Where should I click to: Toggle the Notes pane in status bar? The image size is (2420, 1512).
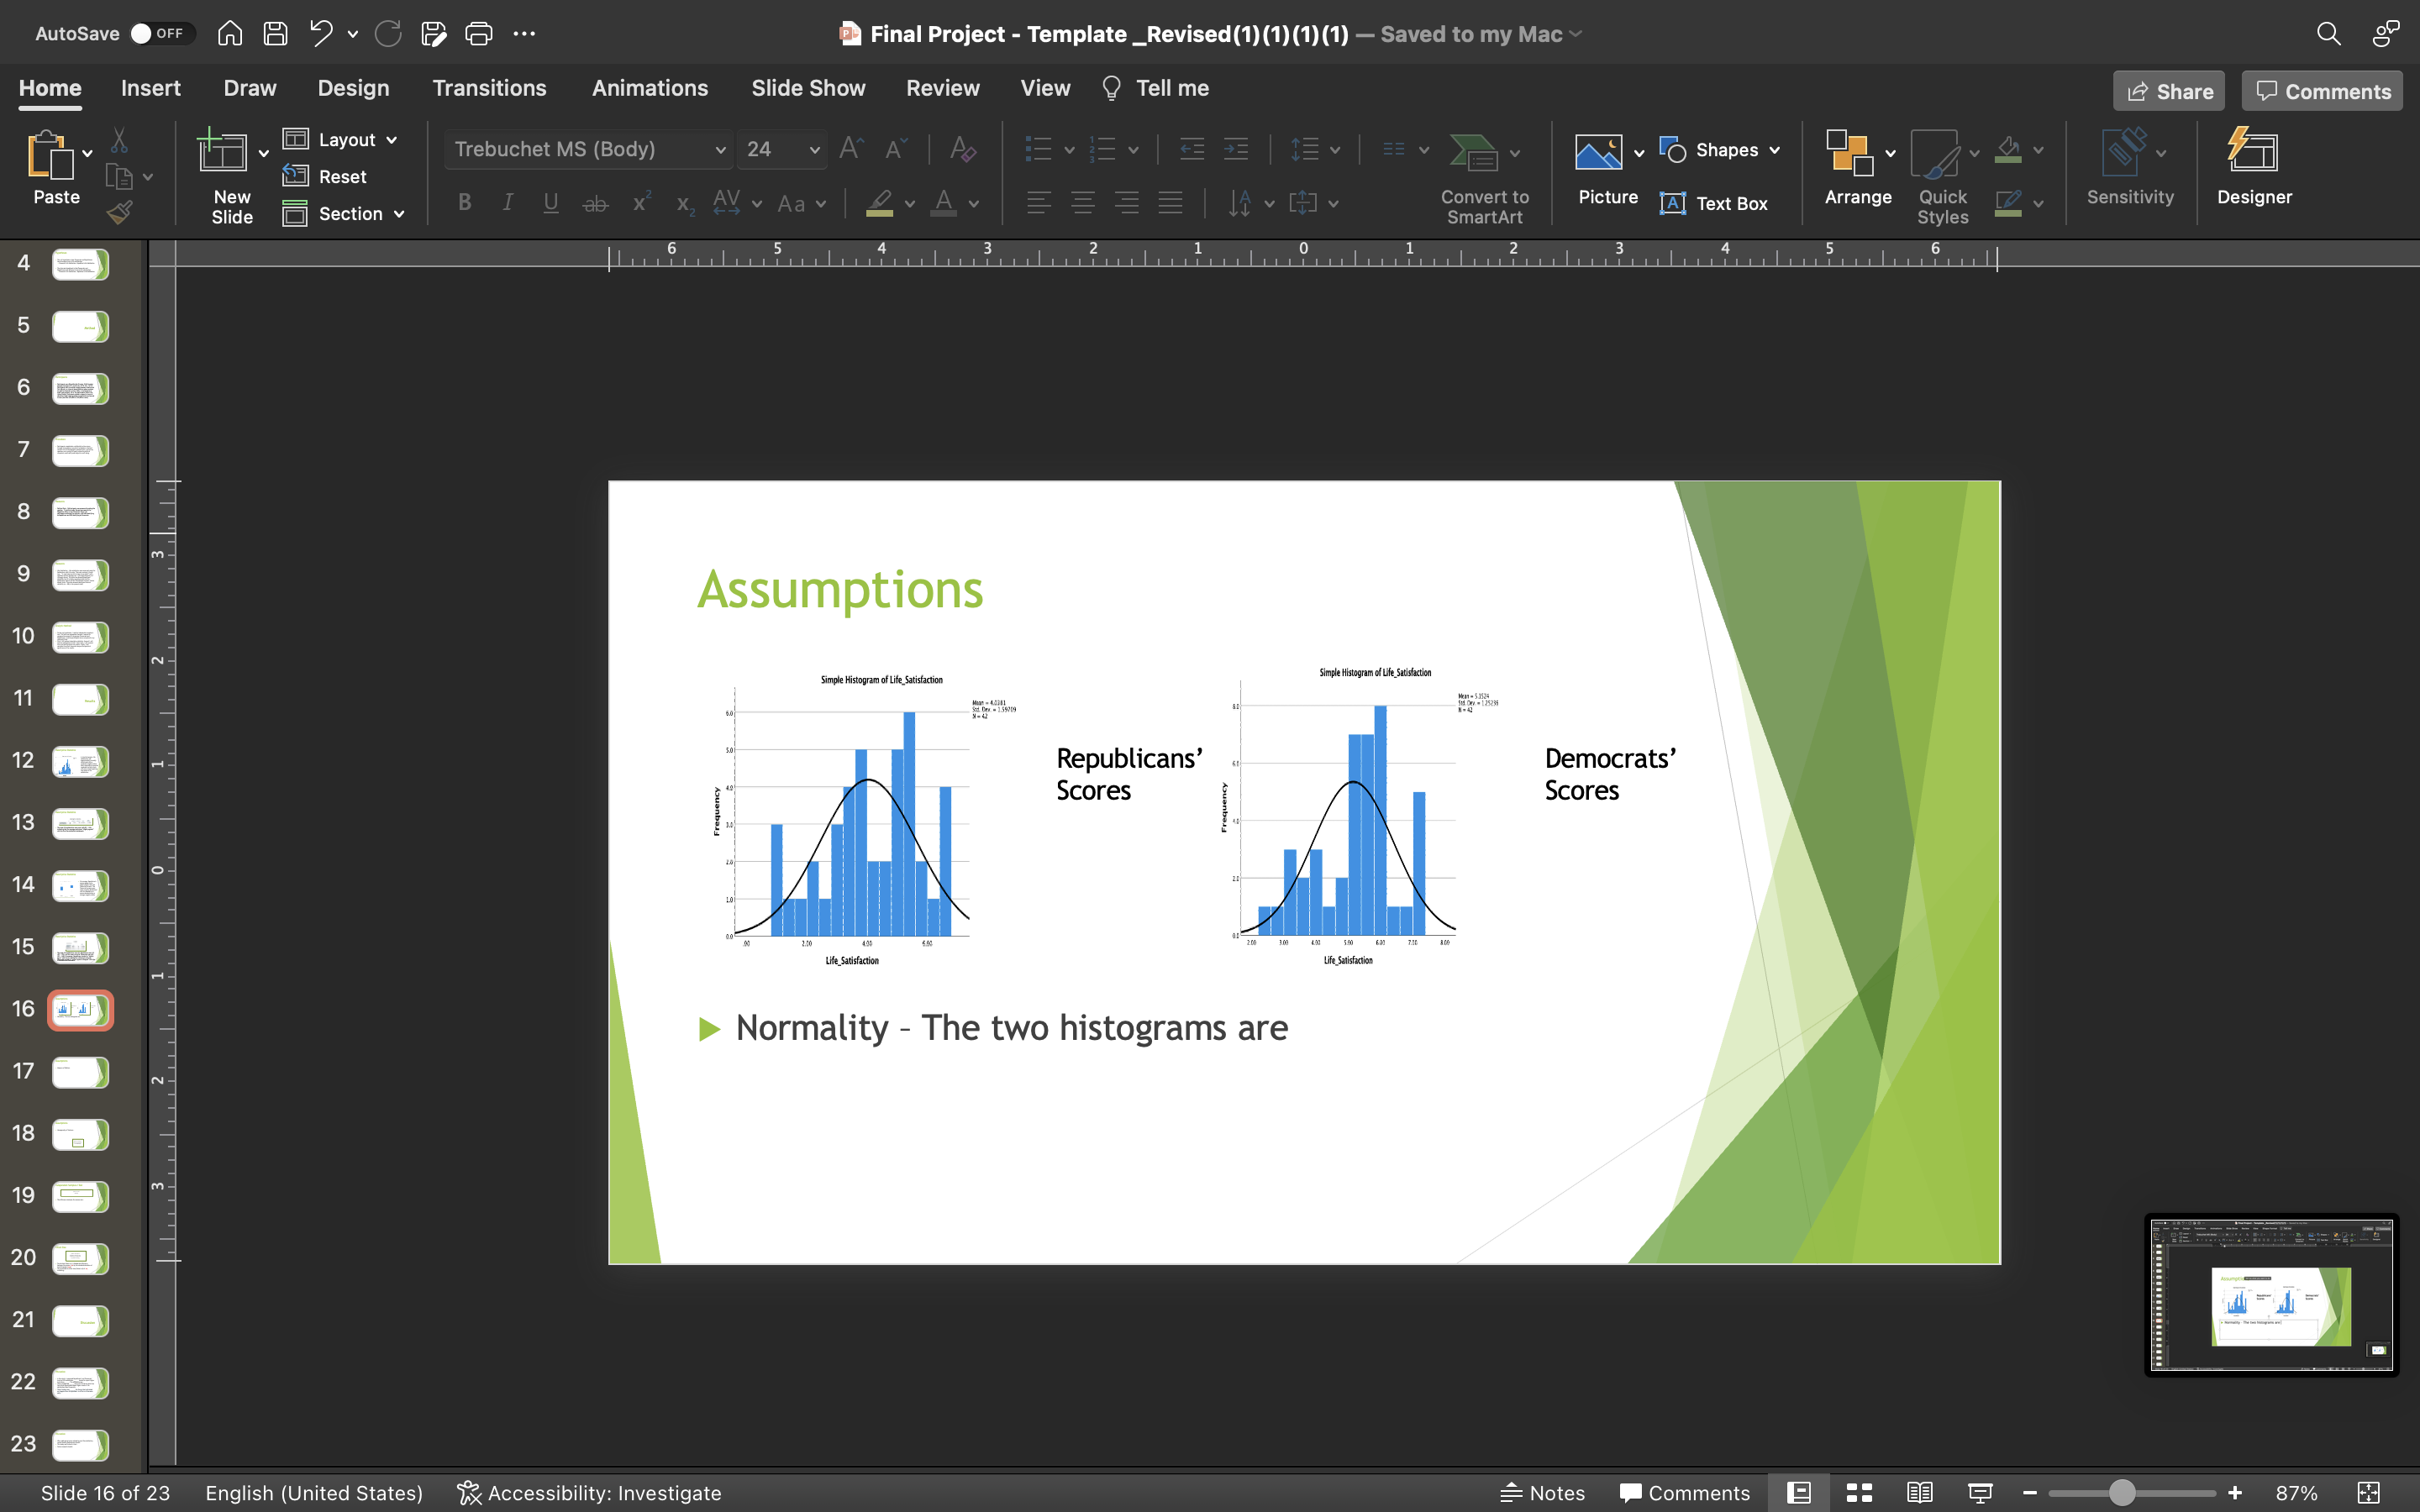coord(1543,1493)
